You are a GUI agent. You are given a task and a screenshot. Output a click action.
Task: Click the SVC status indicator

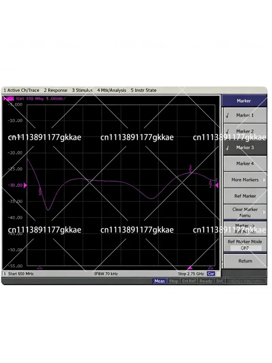pos(220,281)
